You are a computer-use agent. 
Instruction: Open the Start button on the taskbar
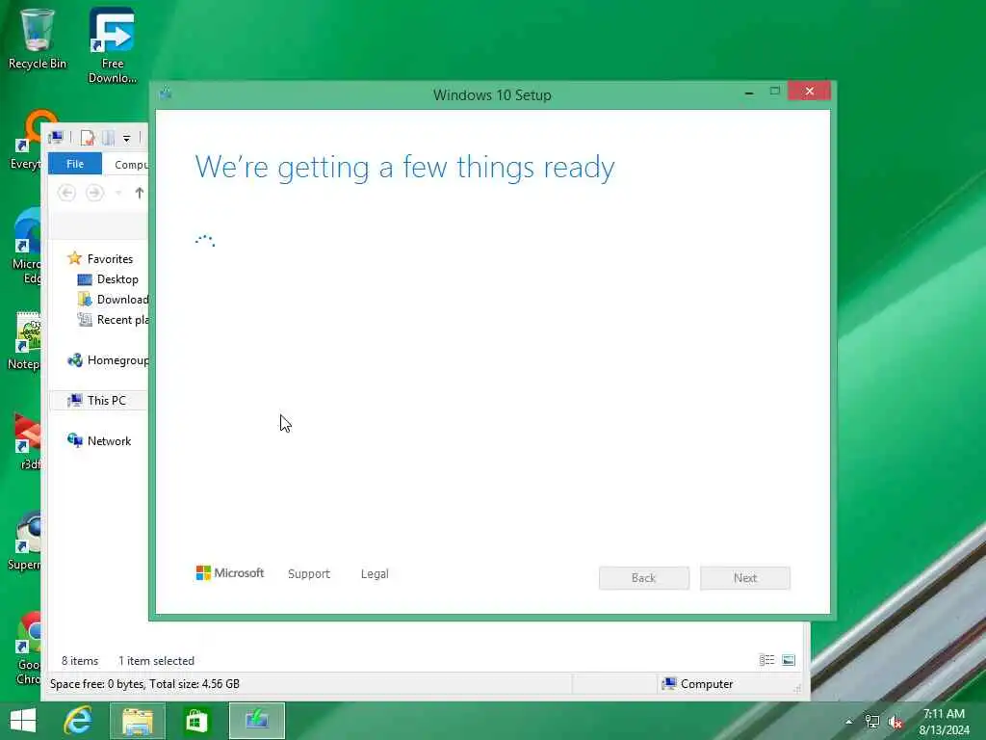23,721
